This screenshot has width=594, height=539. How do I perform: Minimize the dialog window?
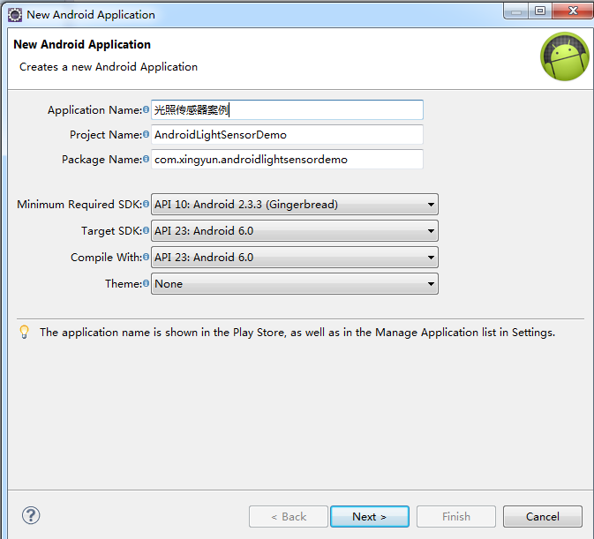tap(516, 11)
